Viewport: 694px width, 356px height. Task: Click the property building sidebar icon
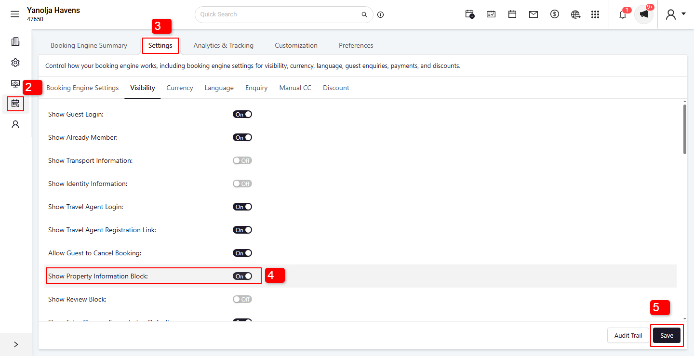coord(15,41)
